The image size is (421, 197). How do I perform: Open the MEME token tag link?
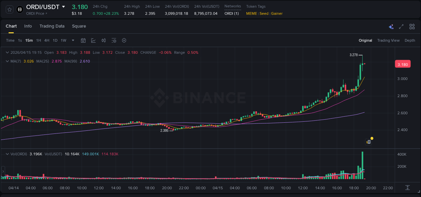(251, 14)
